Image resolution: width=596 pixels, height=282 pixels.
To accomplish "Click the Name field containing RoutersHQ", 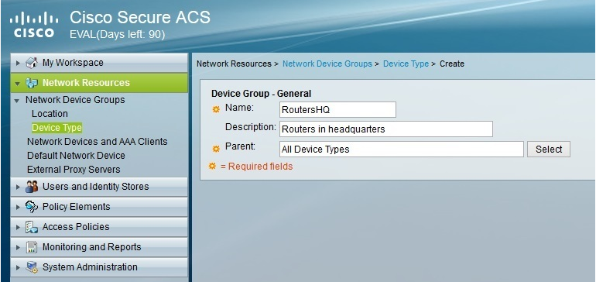I will (x=337, y=109).
